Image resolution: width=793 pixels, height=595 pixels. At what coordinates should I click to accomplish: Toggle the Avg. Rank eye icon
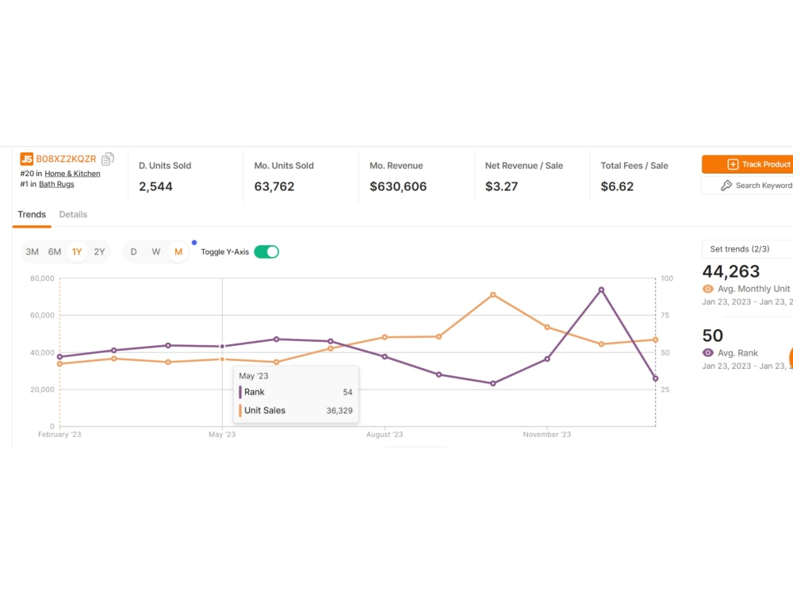(708, 353)
